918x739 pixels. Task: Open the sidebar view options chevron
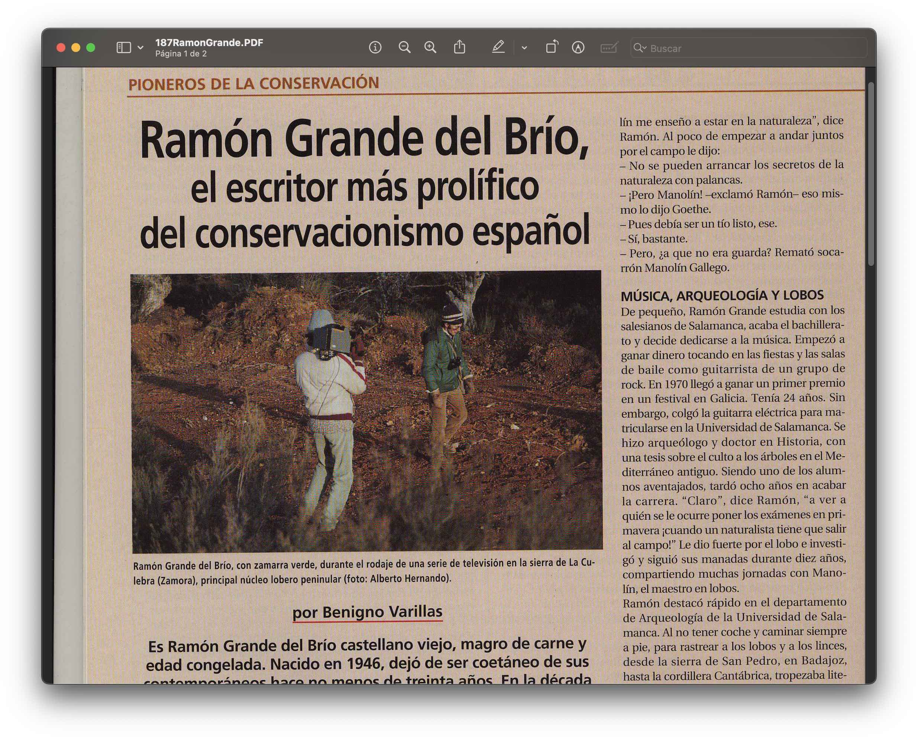140,48
